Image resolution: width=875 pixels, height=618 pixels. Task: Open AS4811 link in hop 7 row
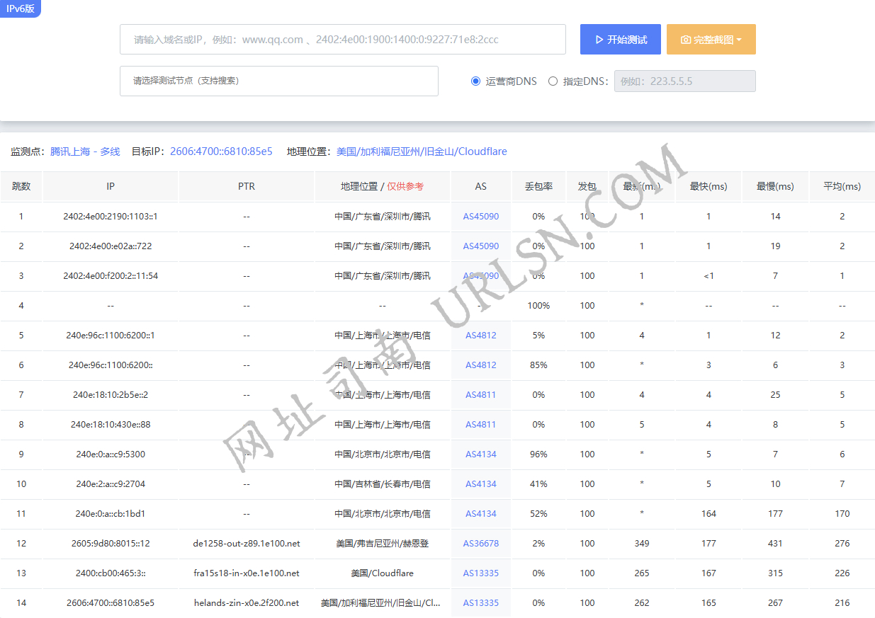481,395
